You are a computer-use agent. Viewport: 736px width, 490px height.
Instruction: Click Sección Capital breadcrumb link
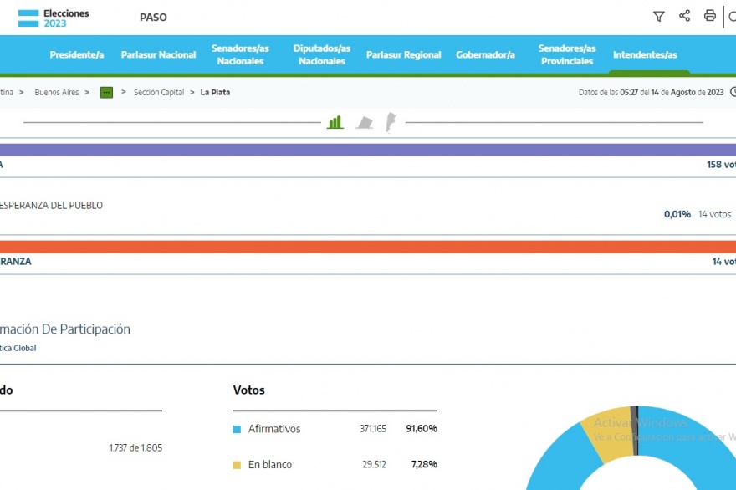click(159, 93)
